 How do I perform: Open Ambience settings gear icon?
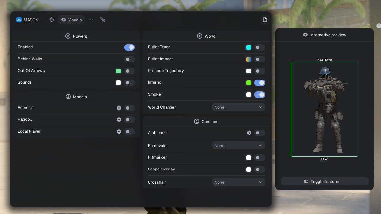[x=249, y=133]
